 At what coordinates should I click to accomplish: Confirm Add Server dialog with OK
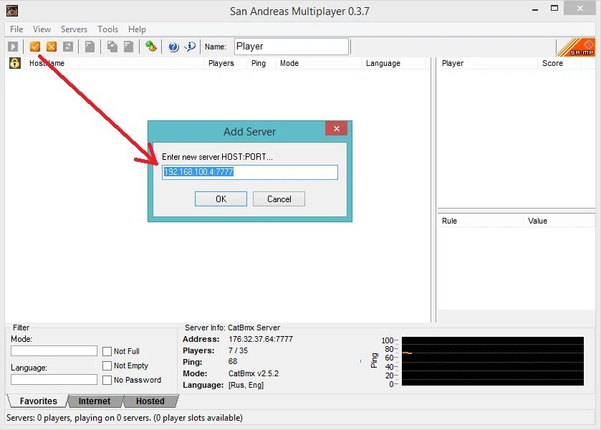coord(221,199)
